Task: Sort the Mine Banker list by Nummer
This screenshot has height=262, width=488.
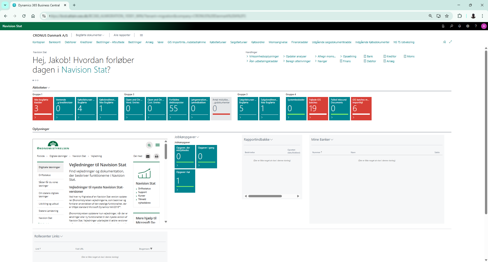Action: click(x=317, y=152)
